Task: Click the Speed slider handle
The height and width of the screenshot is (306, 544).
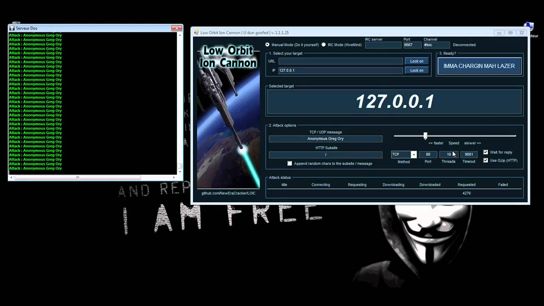Action: coord(425,136)
